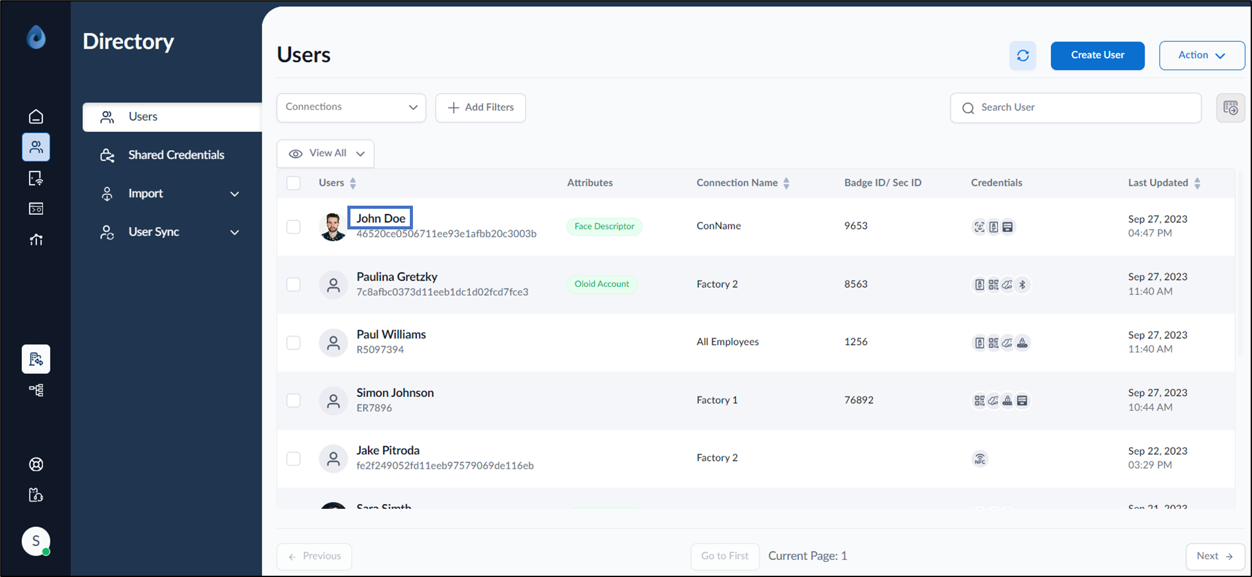The height and width of the screenshot is (577, 1252).
Task: Click the Create User button
Action: [x=1097, y=56]
